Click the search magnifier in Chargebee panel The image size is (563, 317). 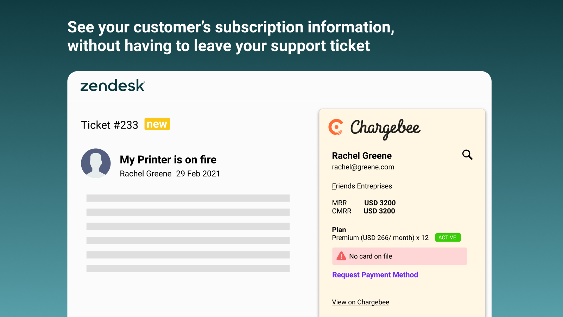(467, 155)
